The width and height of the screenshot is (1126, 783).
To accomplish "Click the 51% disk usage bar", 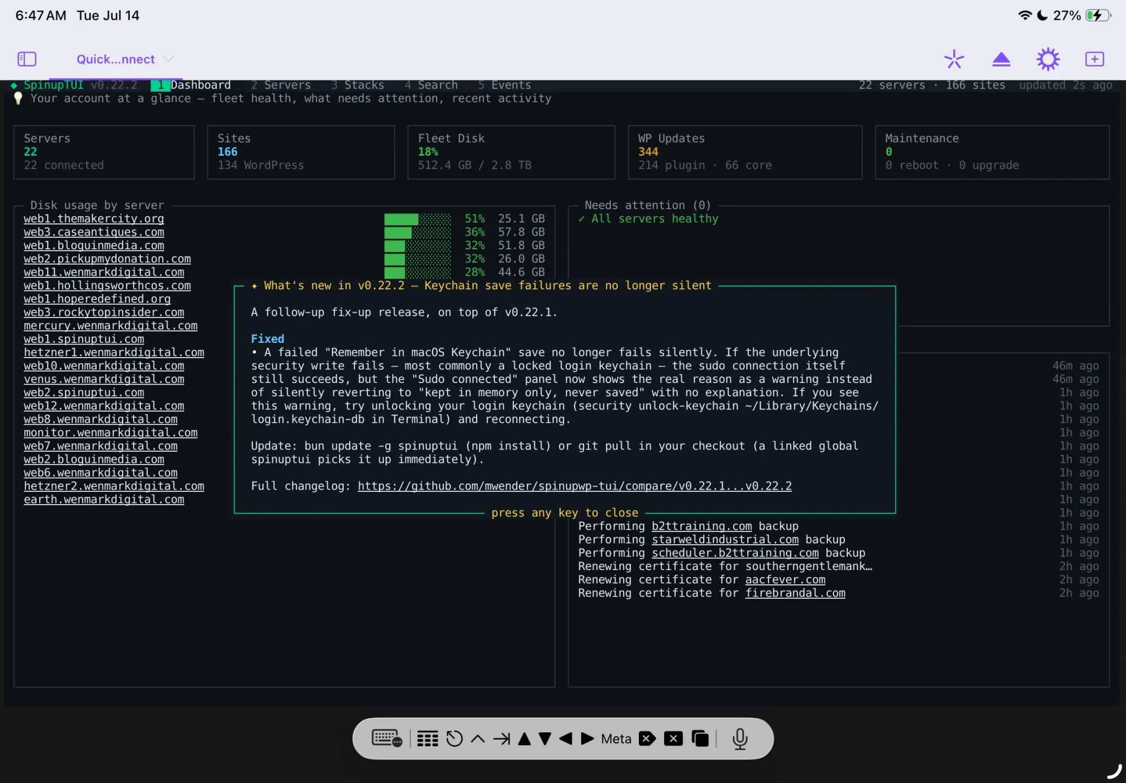I will (417, 219).
